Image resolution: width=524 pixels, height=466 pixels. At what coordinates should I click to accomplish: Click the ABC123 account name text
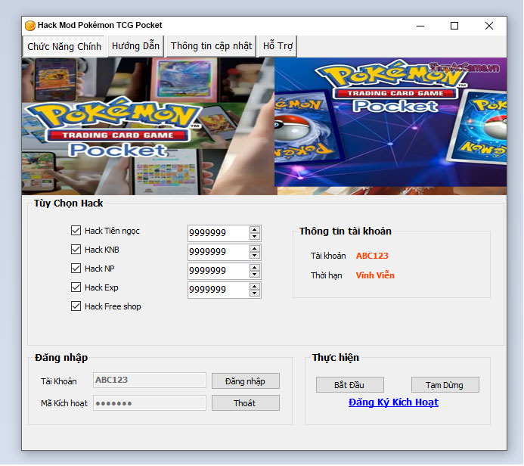tap(372, 256)
